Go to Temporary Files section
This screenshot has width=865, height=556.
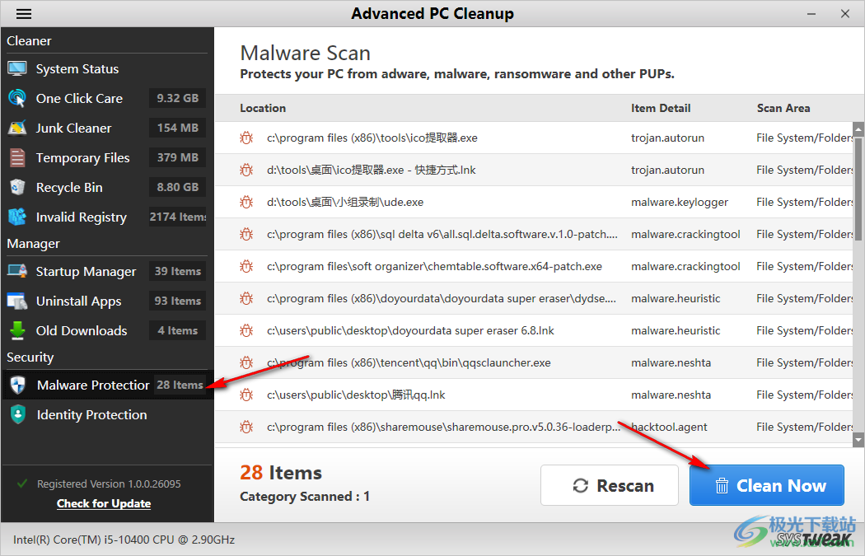[x=82, y=158]
